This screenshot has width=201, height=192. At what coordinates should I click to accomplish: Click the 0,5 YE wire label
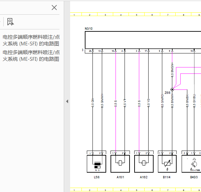(149, 103)
